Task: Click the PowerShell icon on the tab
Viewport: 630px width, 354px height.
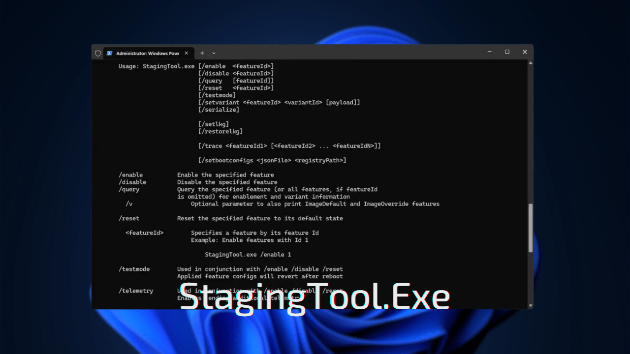Action: (x=110, y=53)
